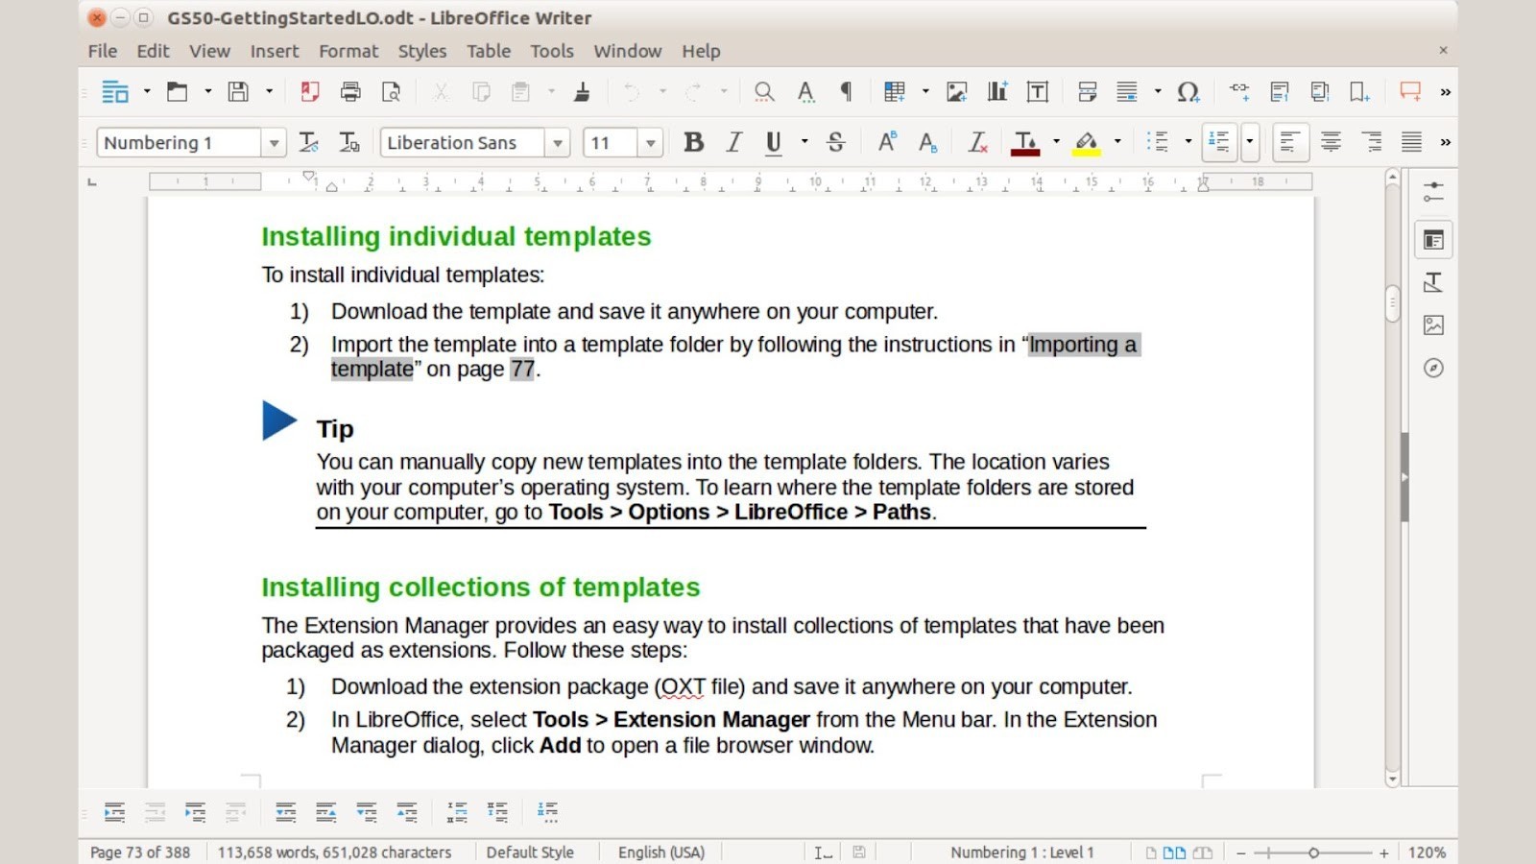The image size is (1536, 864).
Task: Select the Clone Formatting tool
Action: [x=580, y=91]
